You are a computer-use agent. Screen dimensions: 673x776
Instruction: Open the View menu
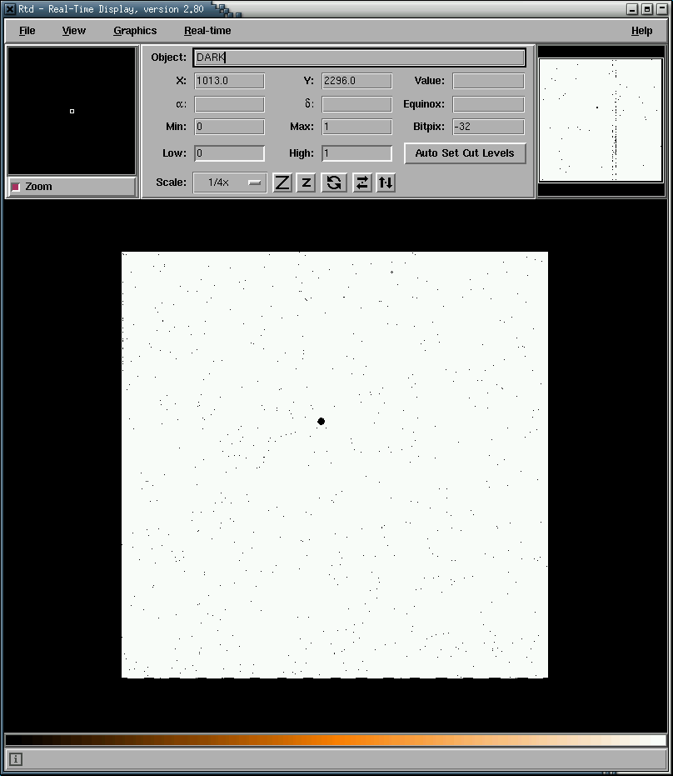[73, 31]
